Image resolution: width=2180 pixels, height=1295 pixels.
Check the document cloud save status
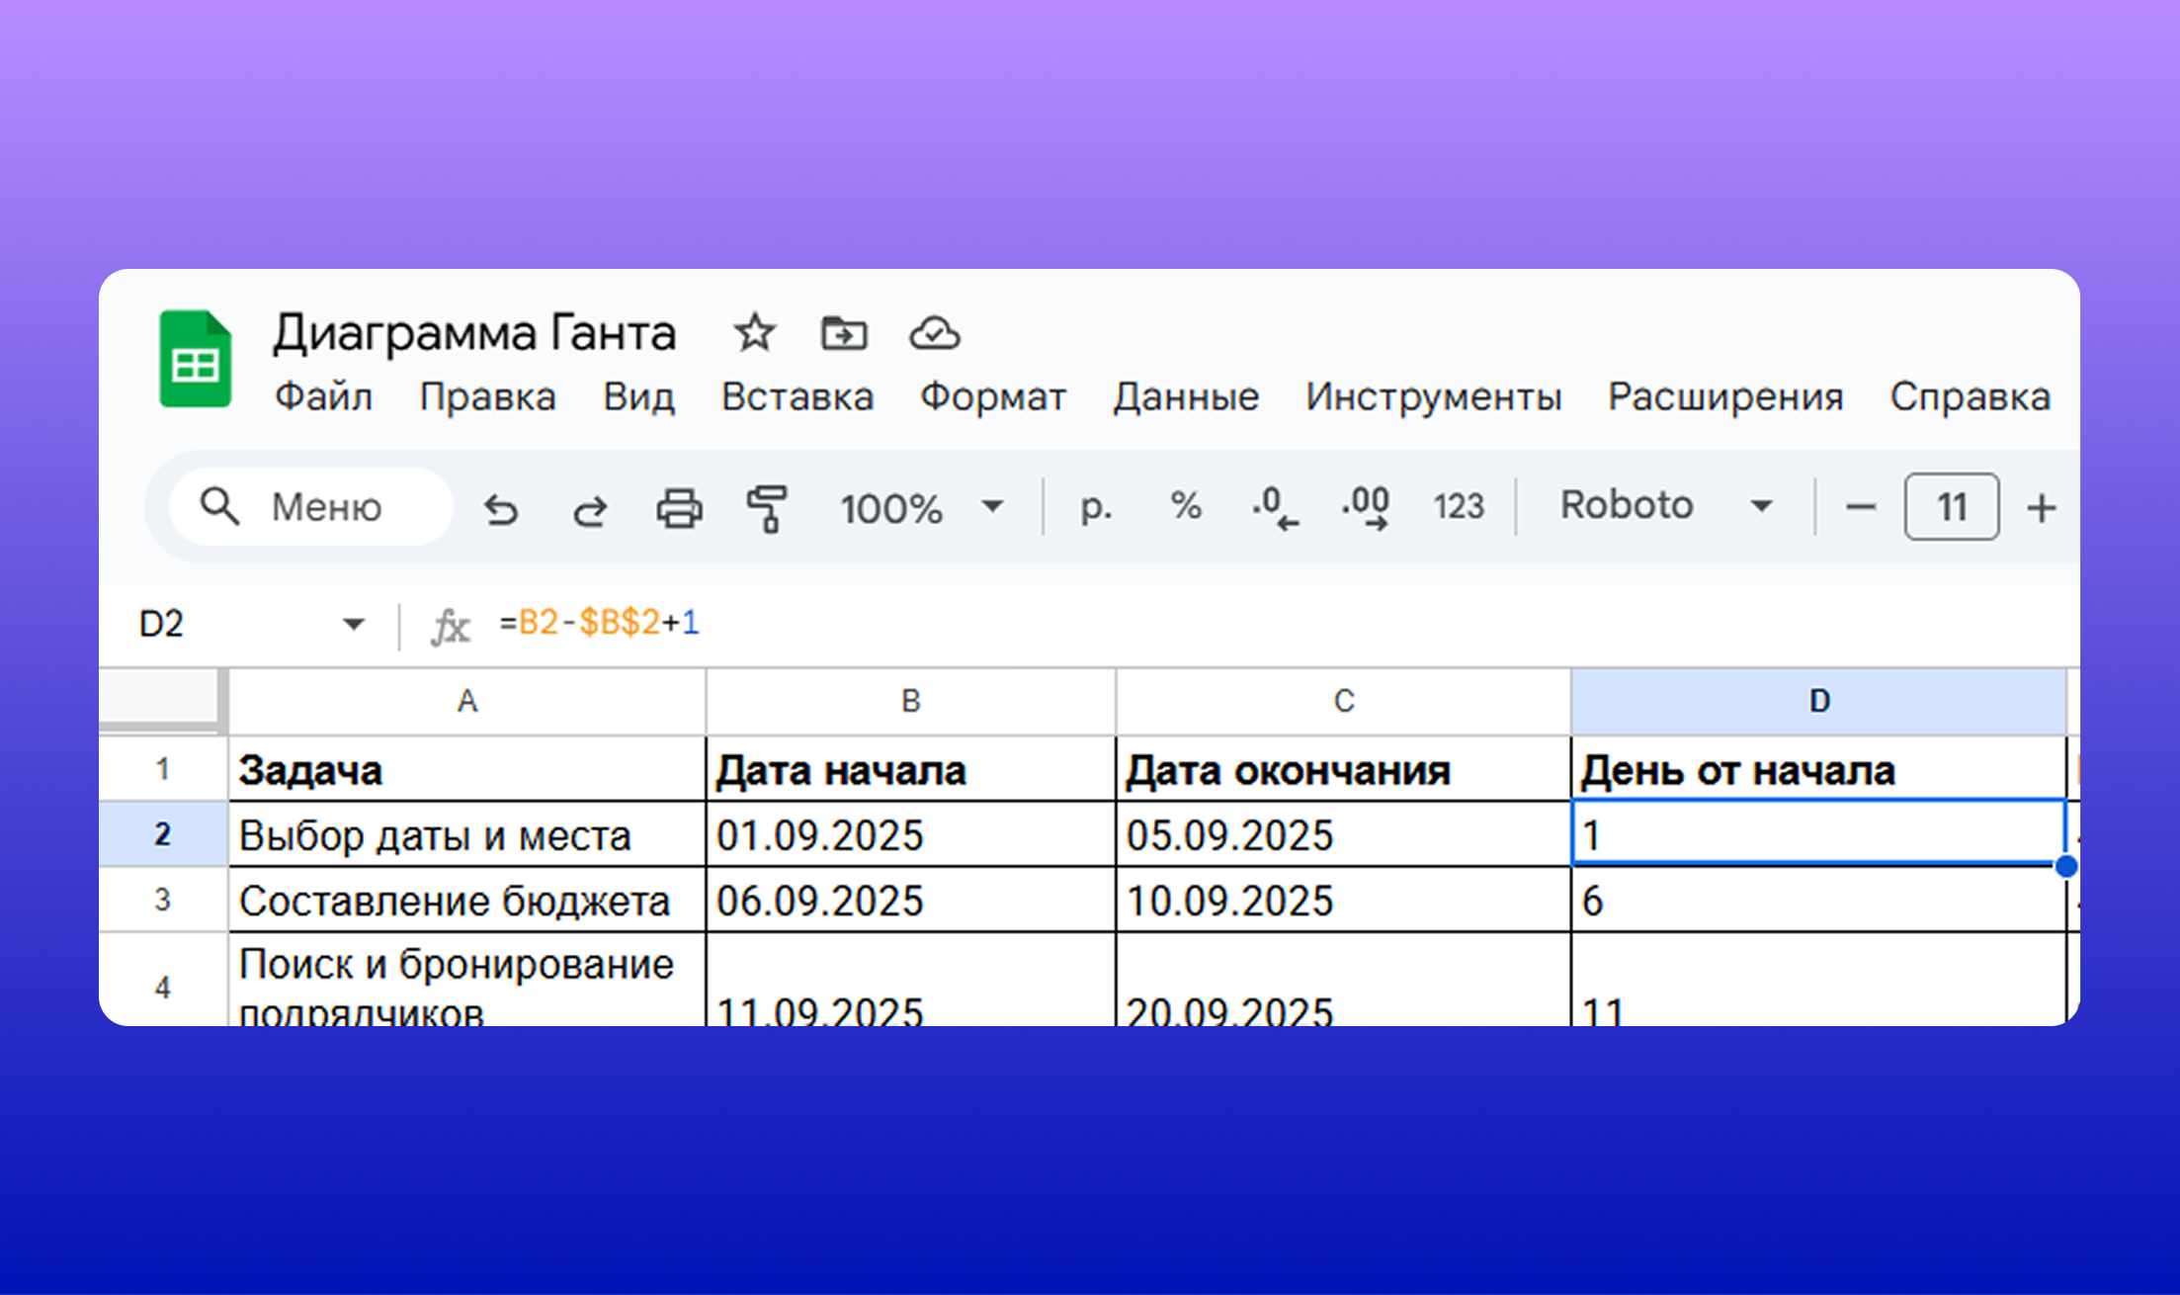(x=935, y=333)
